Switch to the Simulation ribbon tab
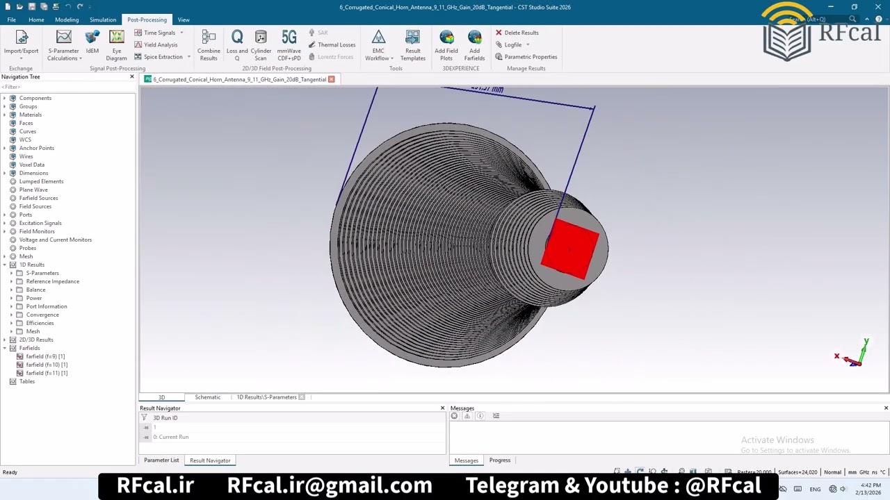 point(103,19)
